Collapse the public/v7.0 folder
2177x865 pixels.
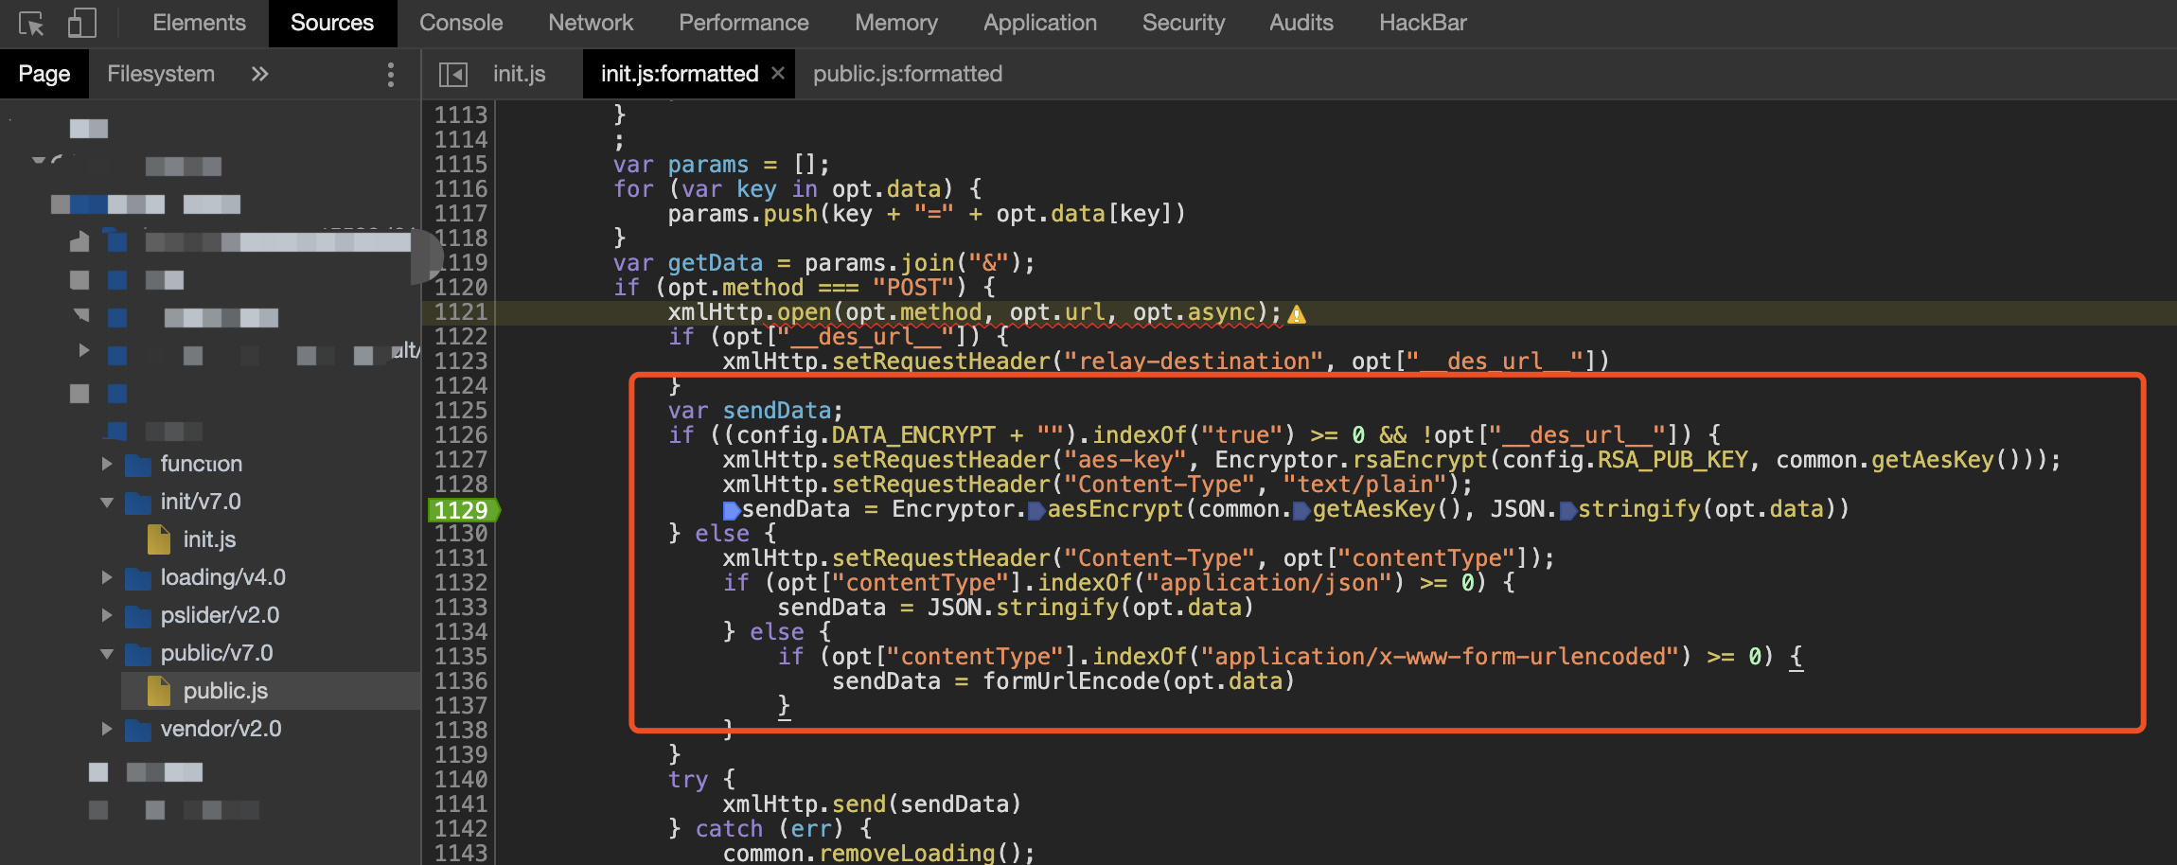[107, 653]
